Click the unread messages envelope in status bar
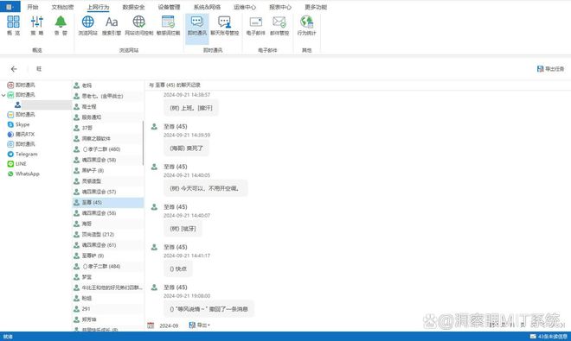This screenshot has width=571, height=341. [x=533, y=337]
